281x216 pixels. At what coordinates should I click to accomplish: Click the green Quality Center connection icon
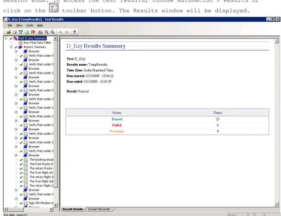tap(26, 32)
